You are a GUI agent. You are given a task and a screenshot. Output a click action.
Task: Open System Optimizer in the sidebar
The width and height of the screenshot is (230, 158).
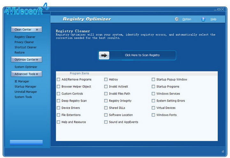(x=26, y=67)
